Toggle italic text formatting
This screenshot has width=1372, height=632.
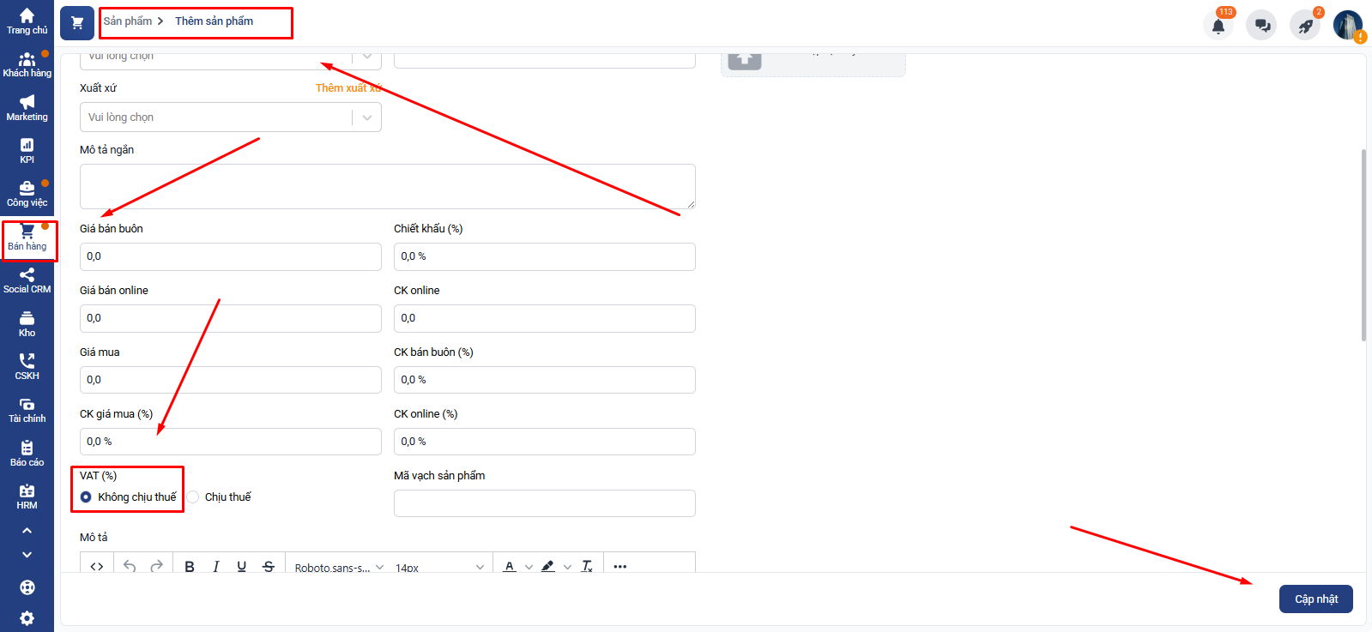click(x=216, y=566)
